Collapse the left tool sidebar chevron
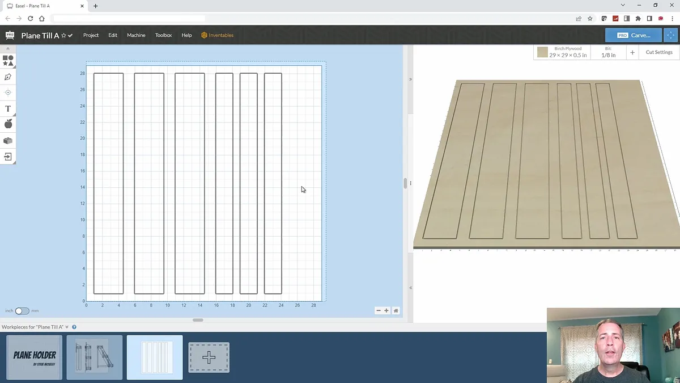The width and height of the screenshot is (680, 383). coord(8,49)
